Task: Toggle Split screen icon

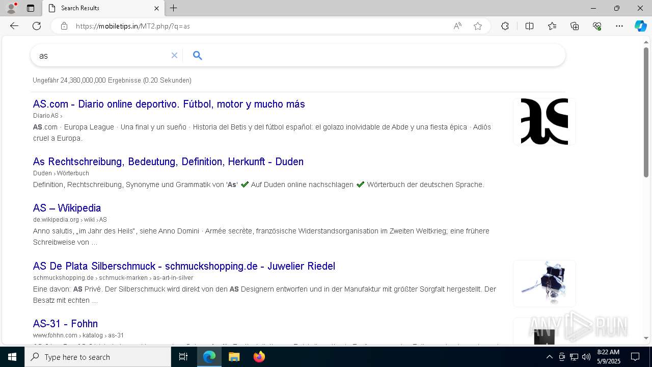Action: (529, 26)
